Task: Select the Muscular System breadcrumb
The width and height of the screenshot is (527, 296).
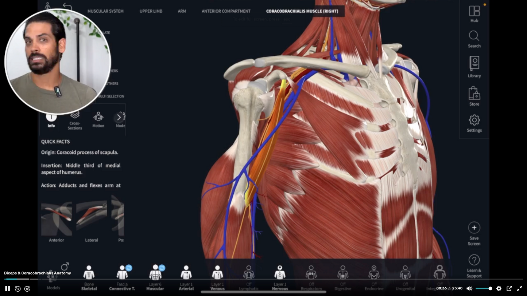Action: pyautogui.click(x=105, y=11)
